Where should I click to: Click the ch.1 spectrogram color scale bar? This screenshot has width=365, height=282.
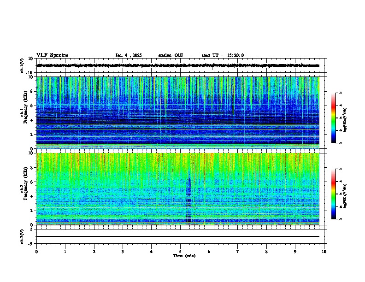pyautogui.click(x=333, y=118)
